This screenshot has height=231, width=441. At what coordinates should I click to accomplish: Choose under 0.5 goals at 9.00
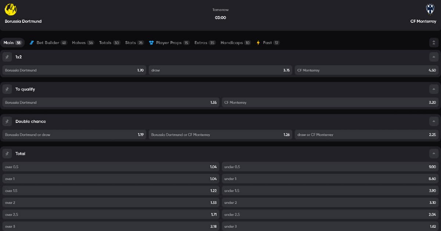(x=330, y=167)
